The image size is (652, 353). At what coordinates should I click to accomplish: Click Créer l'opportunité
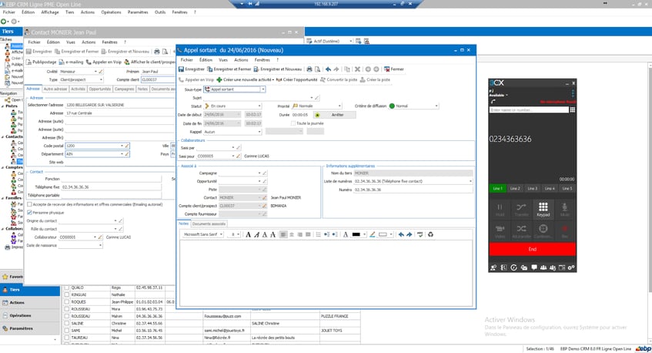coord(296,79)
